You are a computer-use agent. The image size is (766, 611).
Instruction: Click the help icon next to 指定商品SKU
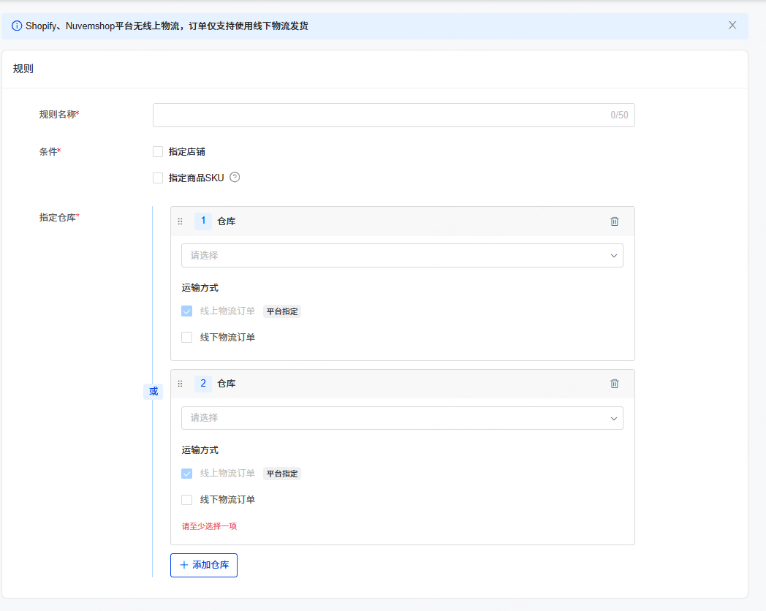tap(235, 178)
